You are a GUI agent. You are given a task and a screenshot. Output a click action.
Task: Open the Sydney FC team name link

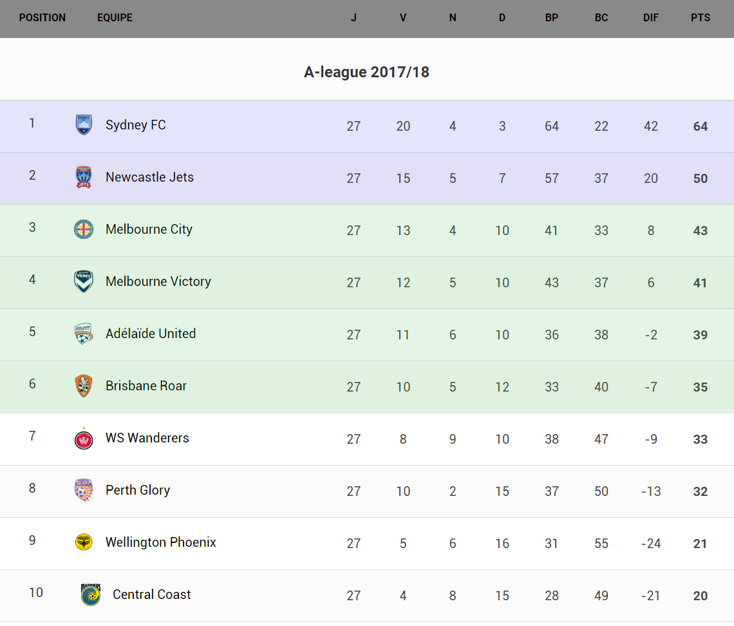tap(136, 125)
